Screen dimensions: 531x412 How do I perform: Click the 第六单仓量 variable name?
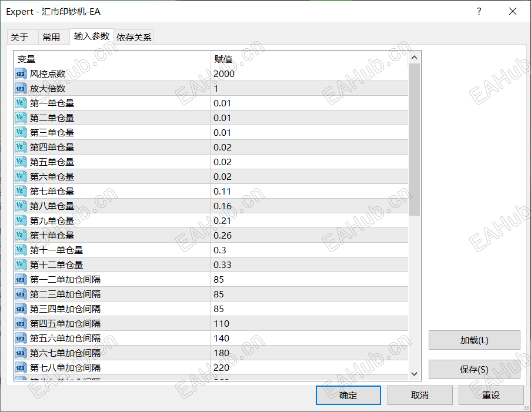pos(52,177)
